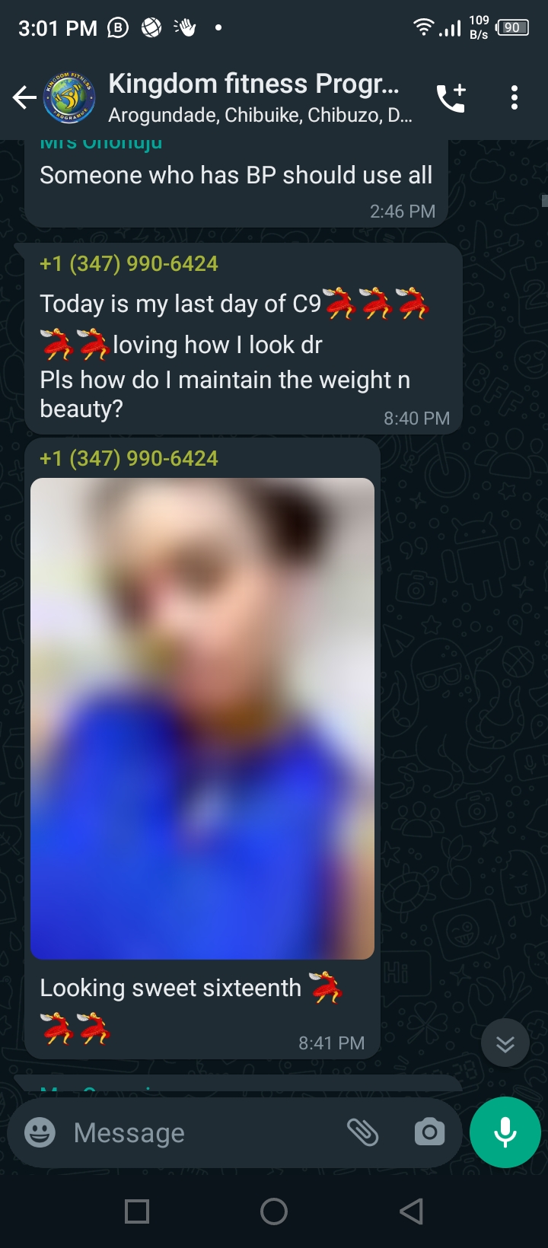Start a group call with phone icon
Image resolution: width=548 pixels, height=1248 pixels.
451,97
